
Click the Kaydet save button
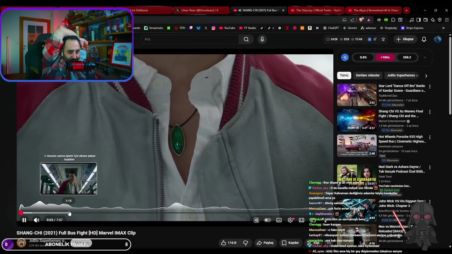pos(290,243)
